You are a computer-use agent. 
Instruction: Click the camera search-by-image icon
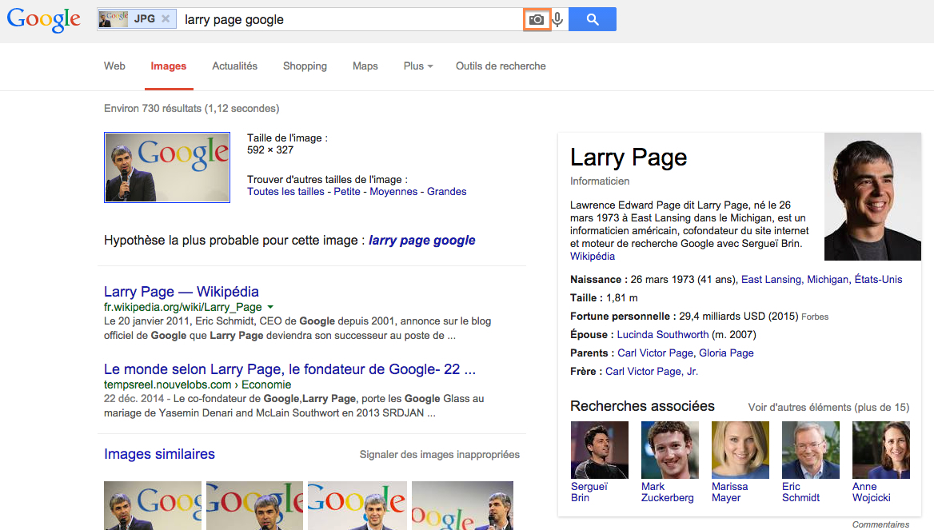point(536,20)
